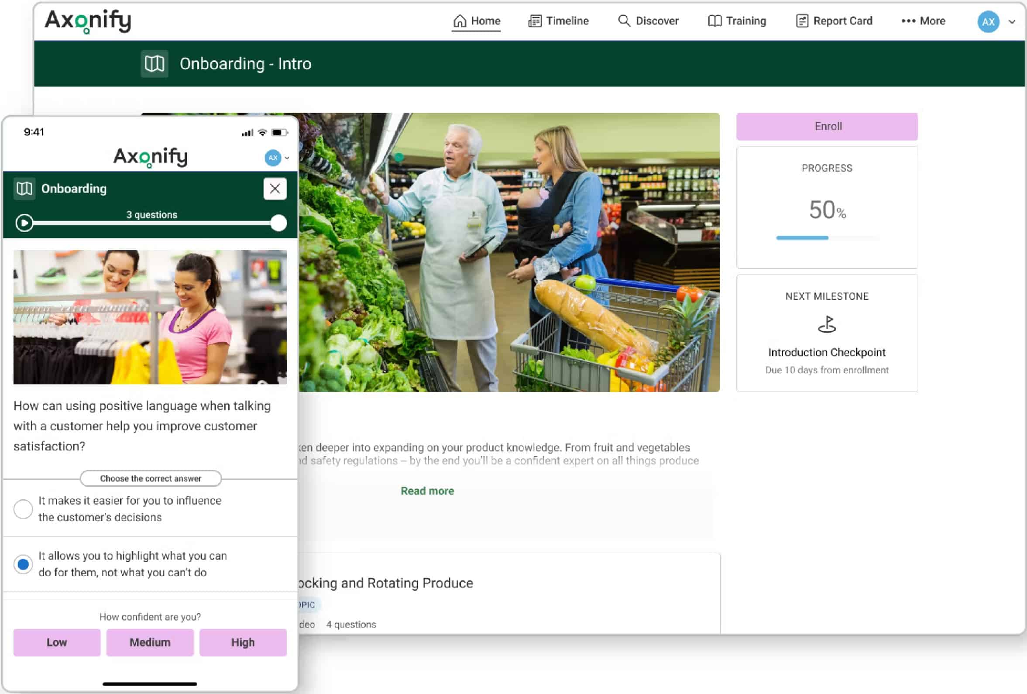The height and width of the screenshot is (694, 1027).
Task: Click the milestone flag icon
Action: (x=826, y=324)
